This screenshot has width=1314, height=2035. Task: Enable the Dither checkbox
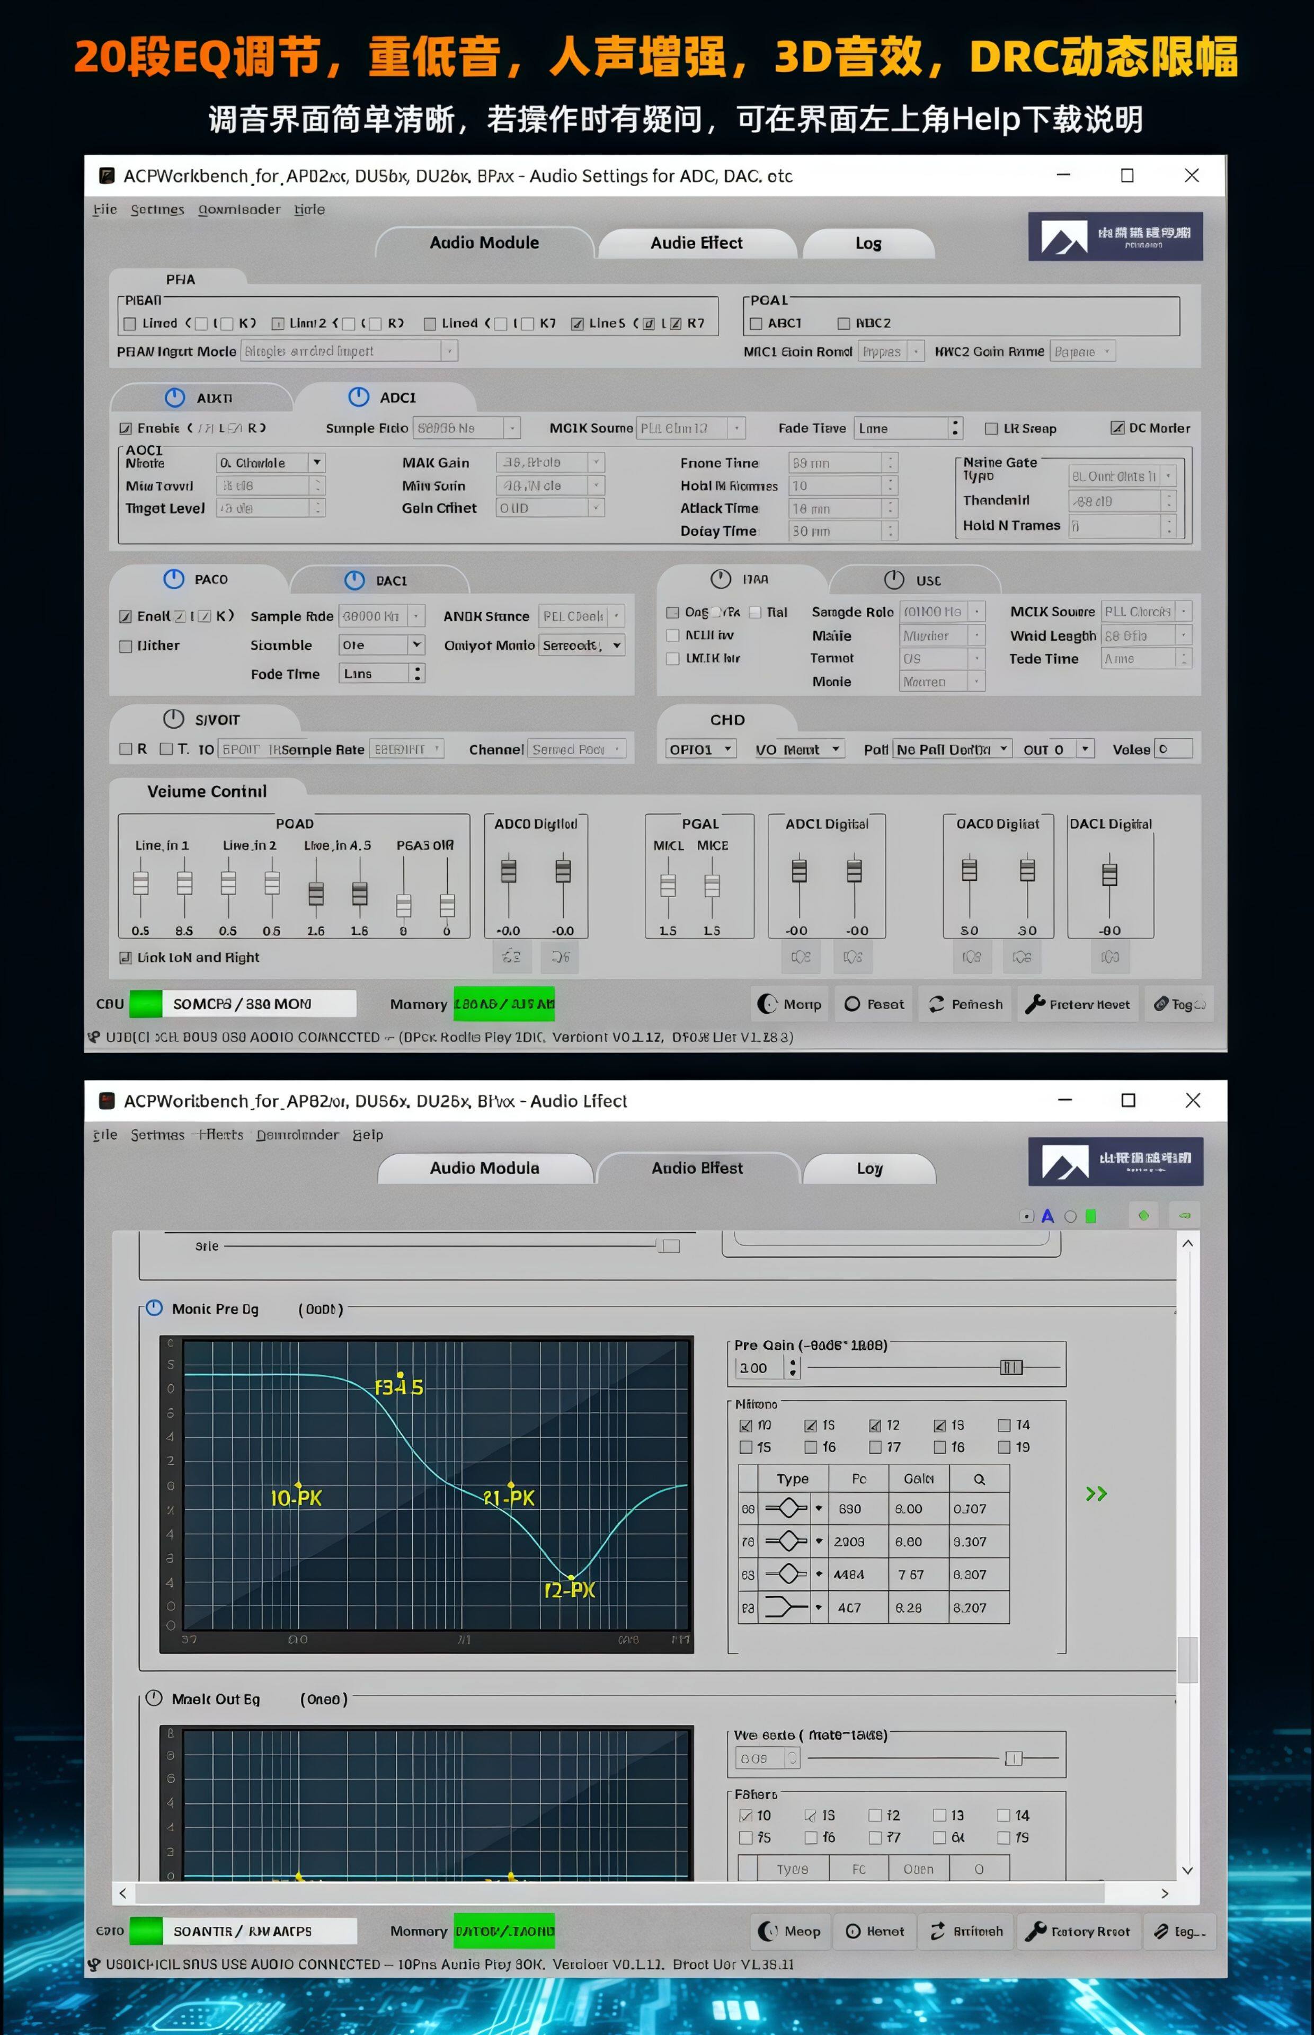point(126,646)
